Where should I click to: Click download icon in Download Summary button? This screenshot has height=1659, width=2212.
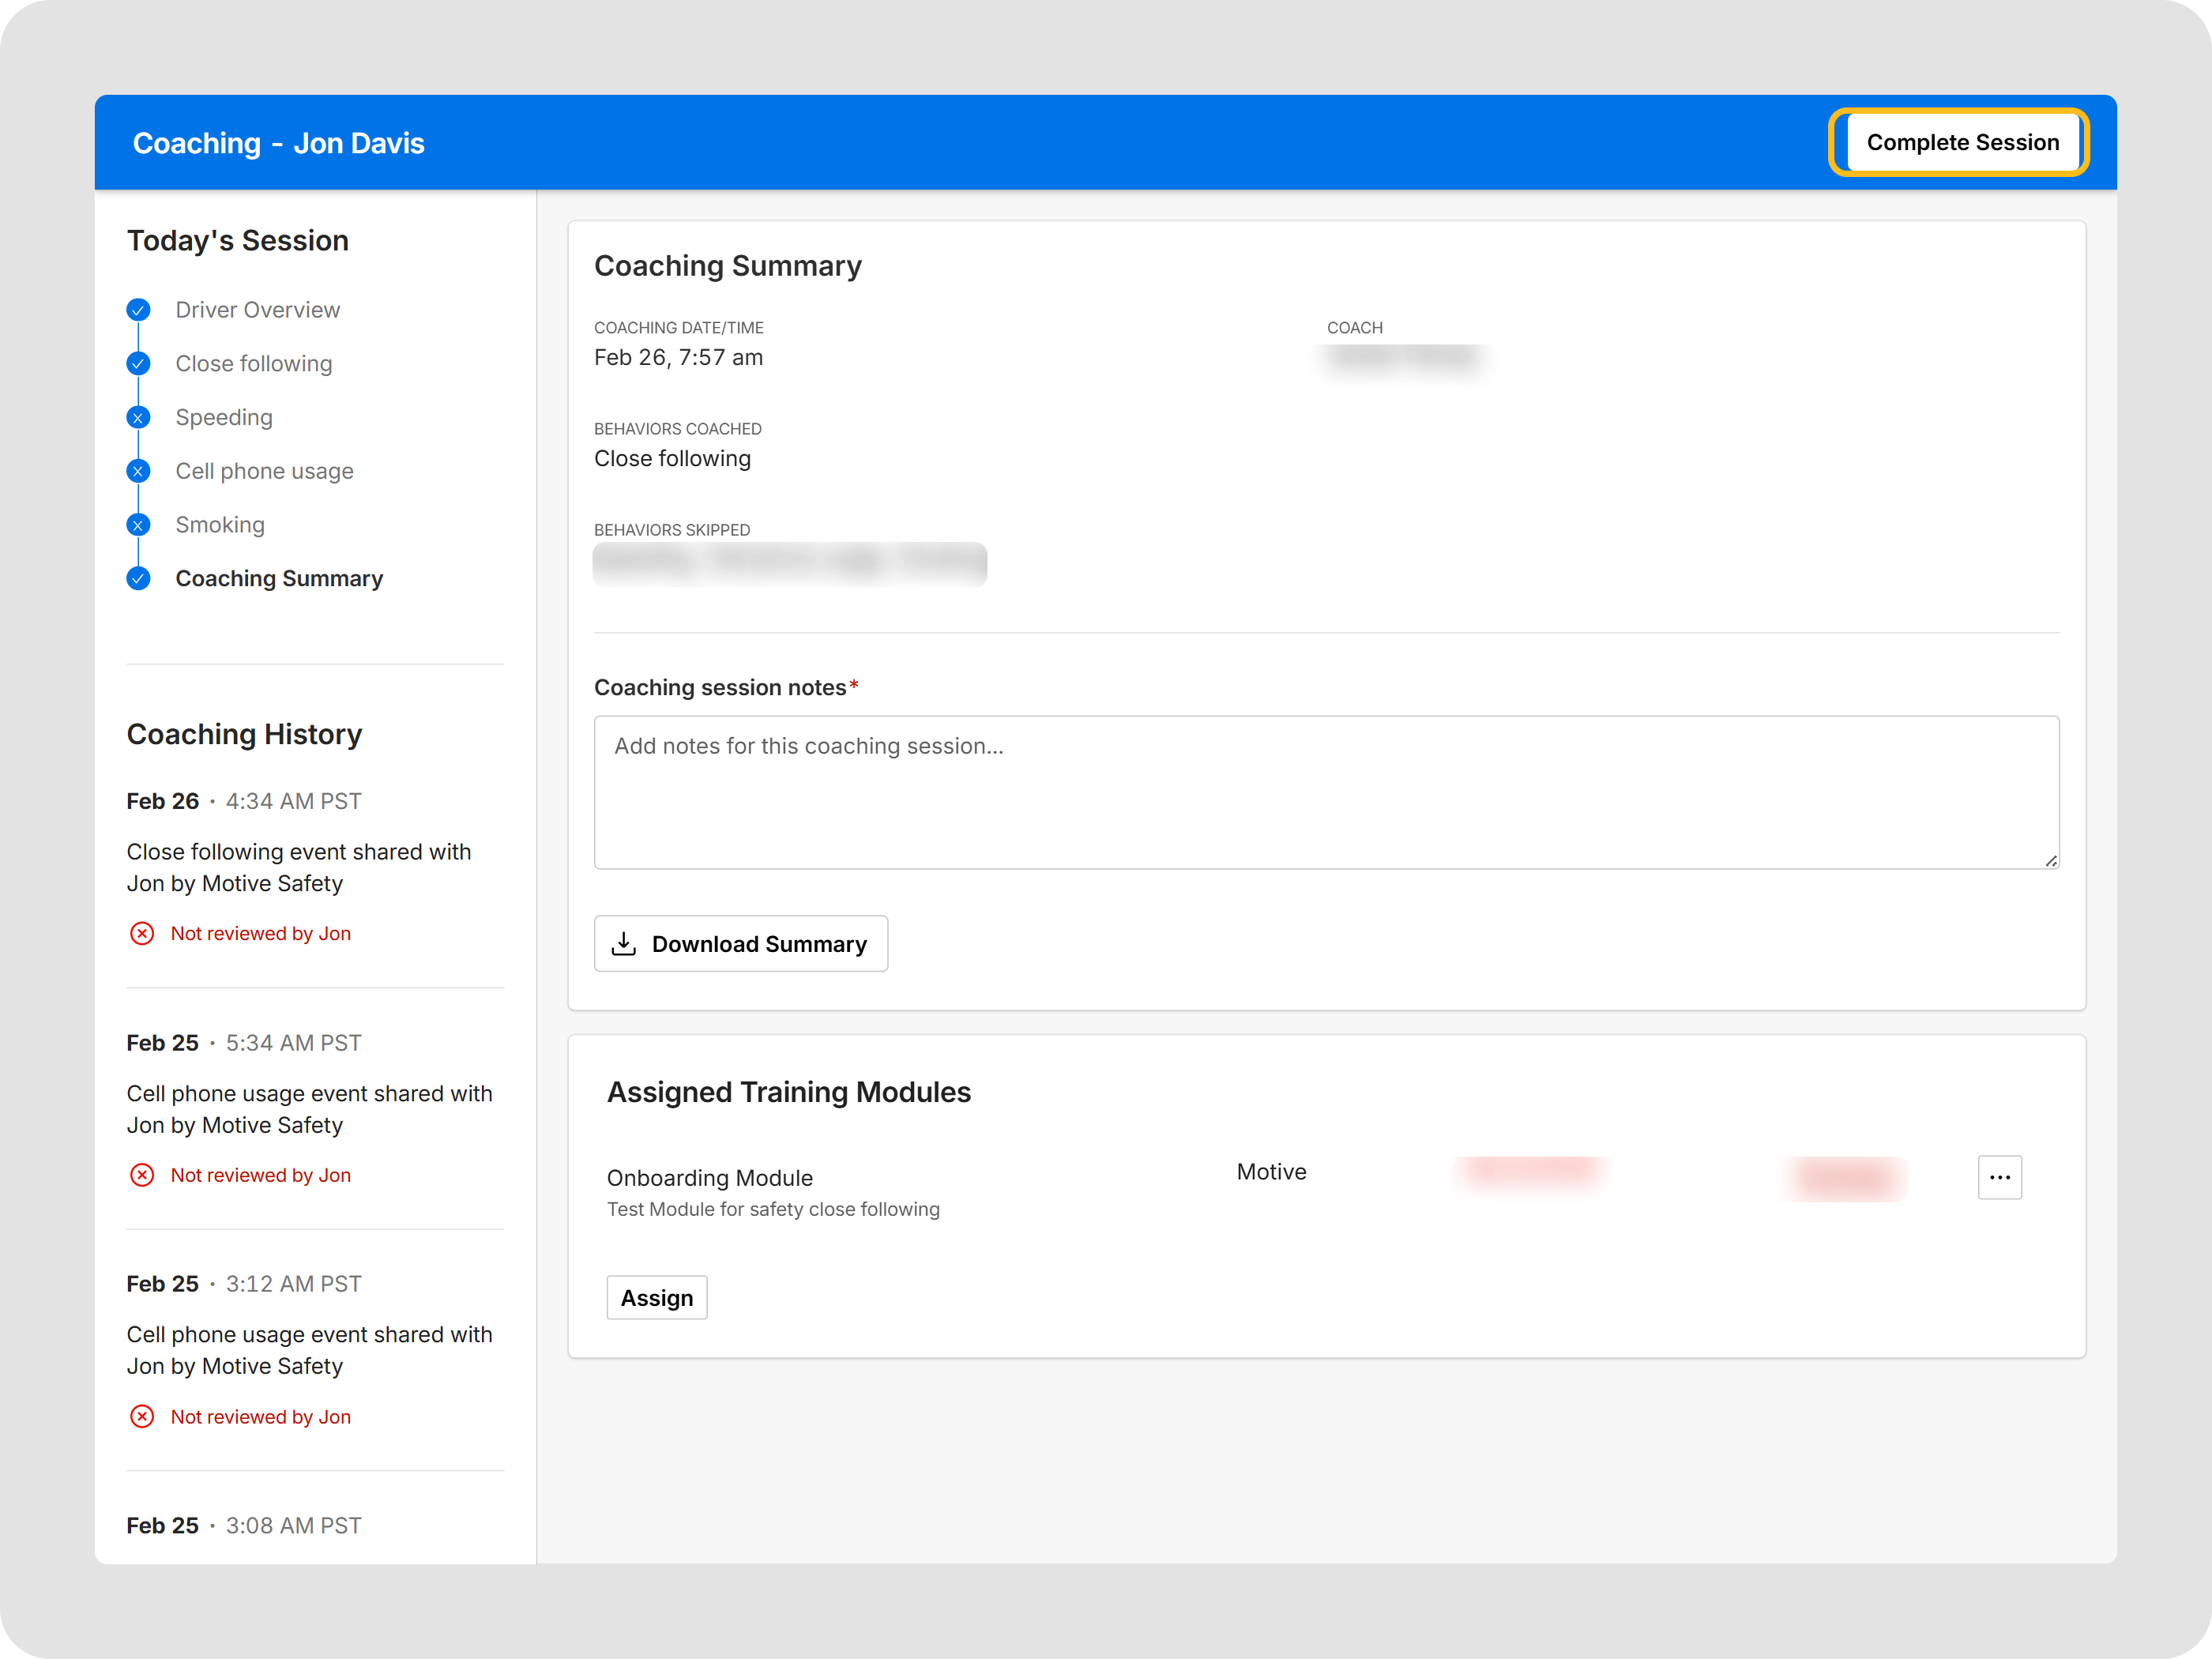click(x=624, y=944)
